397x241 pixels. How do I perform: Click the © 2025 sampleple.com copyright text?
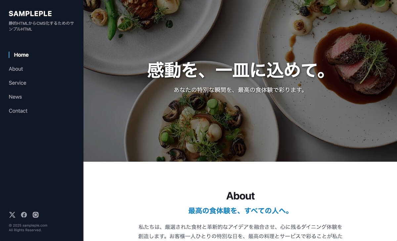tap(28, 225)
